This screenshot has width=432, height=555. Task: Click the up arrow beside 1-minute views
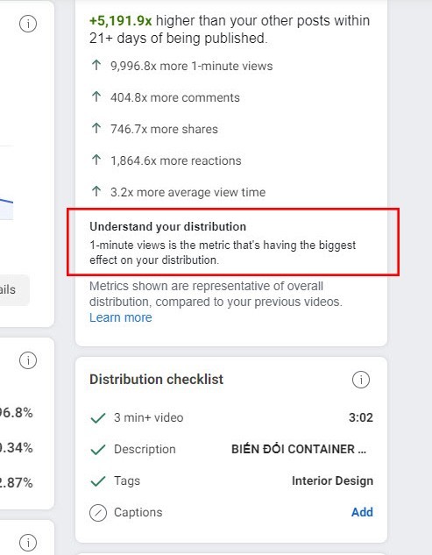96,65
